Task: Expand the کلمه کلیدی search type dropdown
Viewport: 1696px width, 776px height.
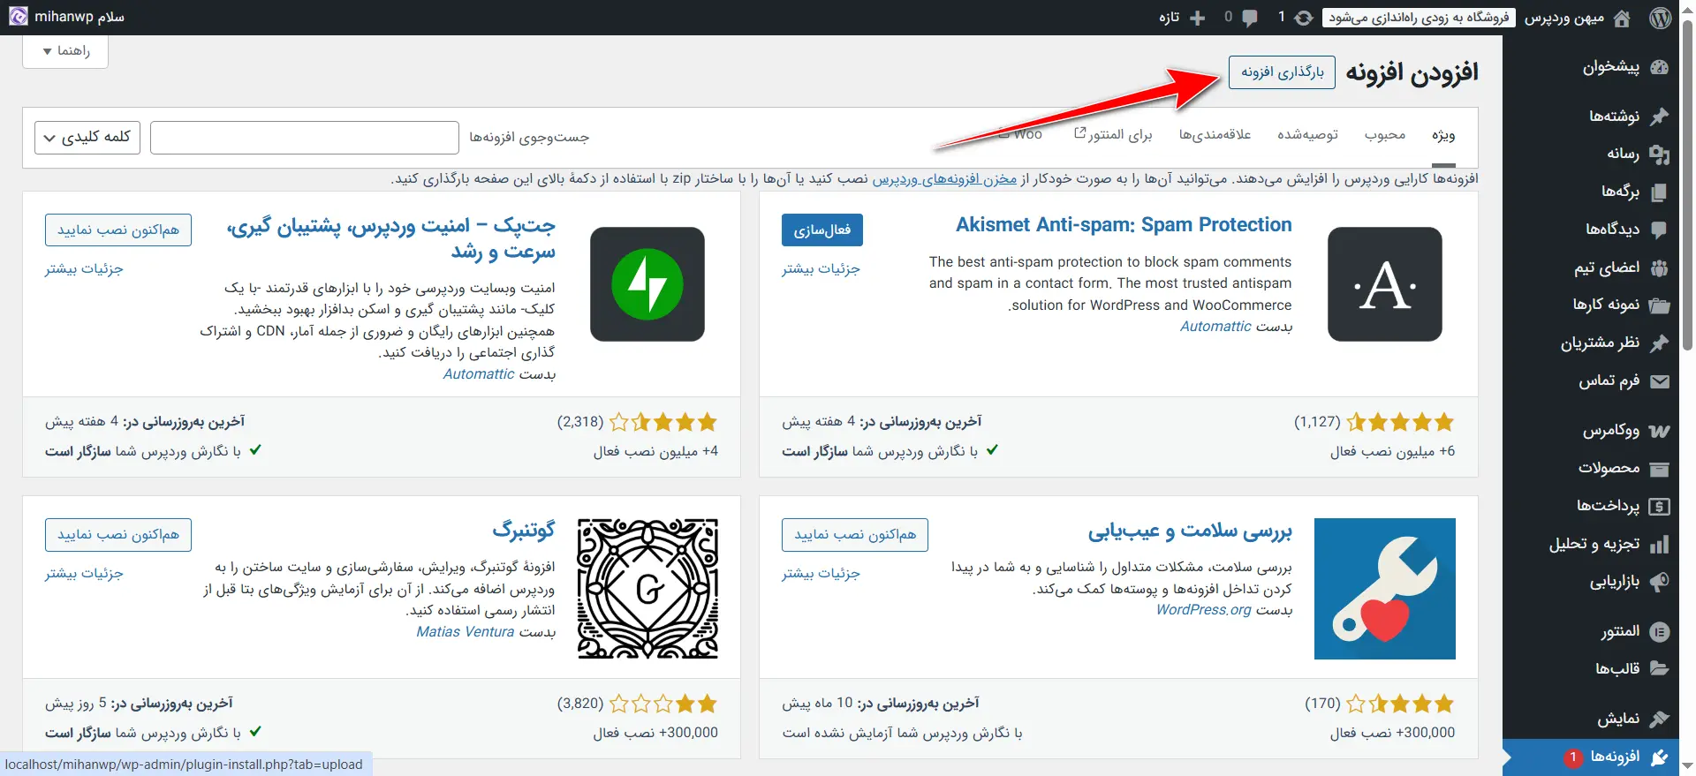Action: pyautogui.click(x=87, y=137)
